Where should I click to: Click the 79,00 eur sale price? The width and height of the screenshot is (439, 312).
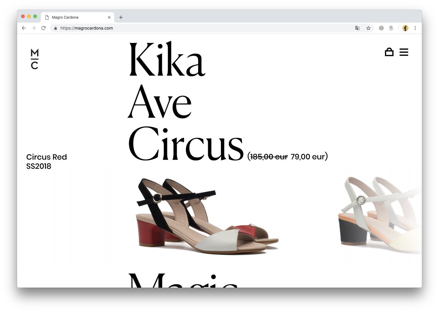pos(307,157)
